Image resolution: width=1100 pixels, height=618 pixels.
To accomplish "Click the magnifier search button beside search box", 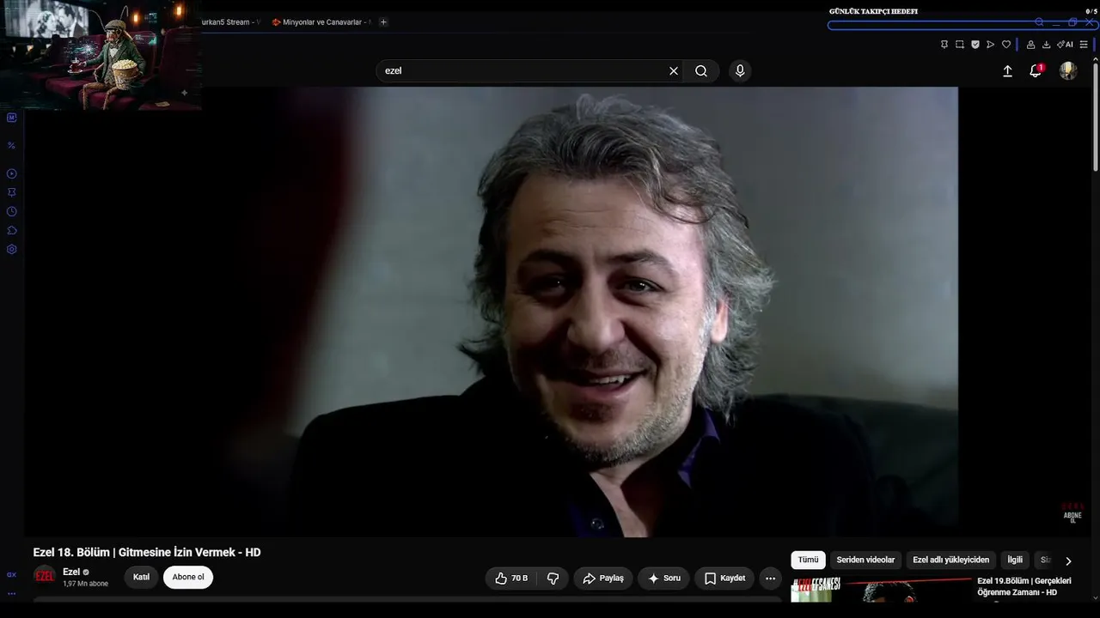I will tap(701, 71).
